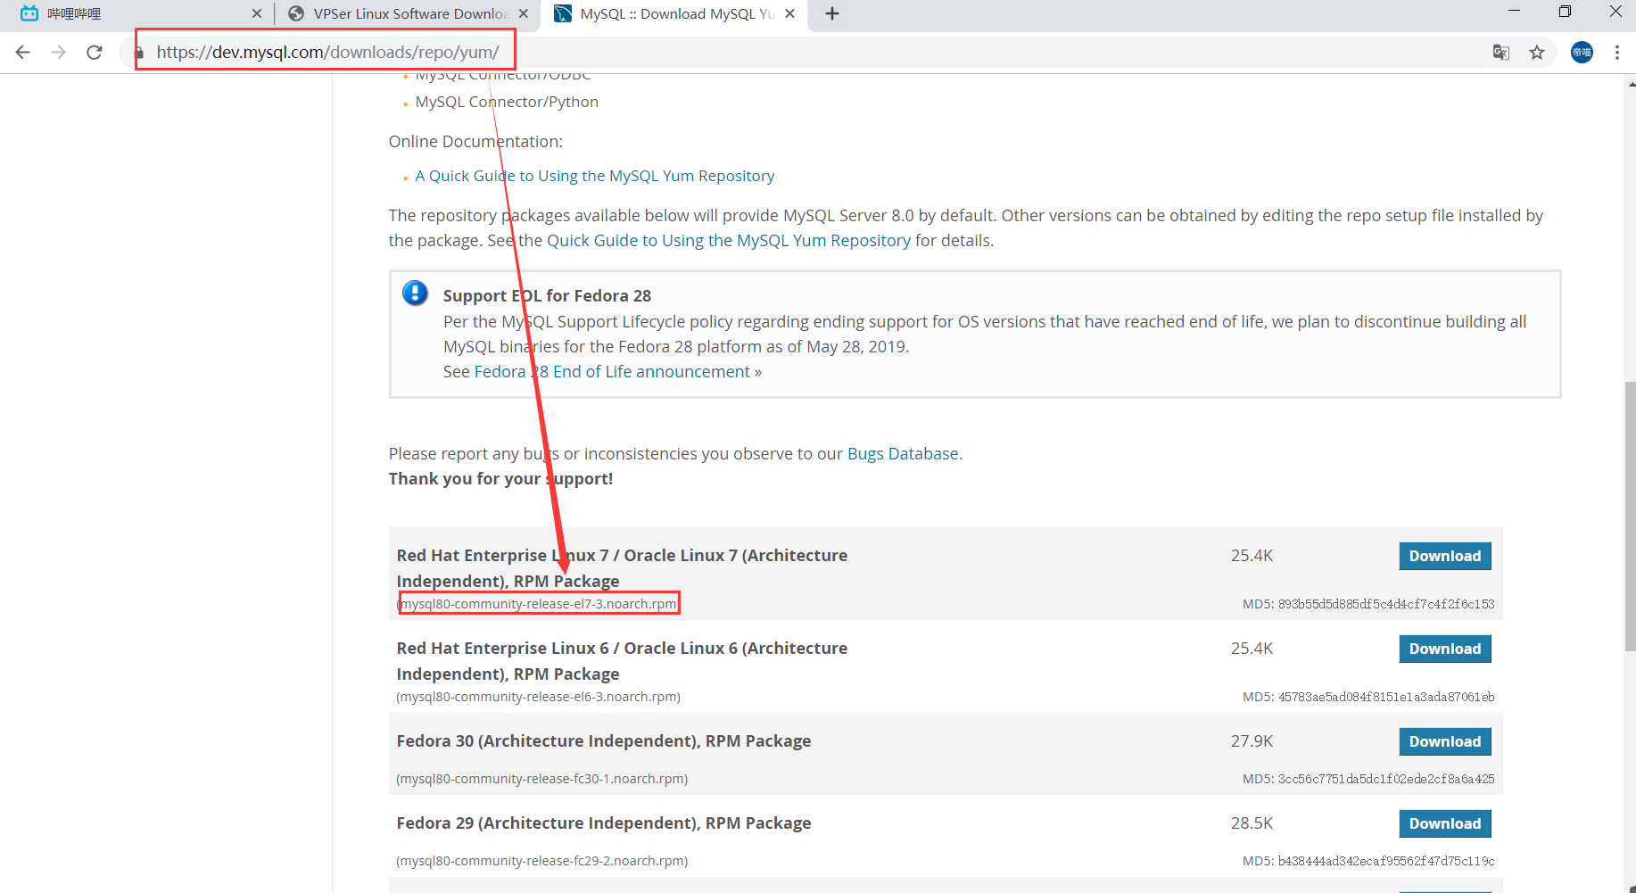Download Red Hat Enterprise Linux 7 RPM package
Screen dimensions: 1636x893
click(1444, 556)
